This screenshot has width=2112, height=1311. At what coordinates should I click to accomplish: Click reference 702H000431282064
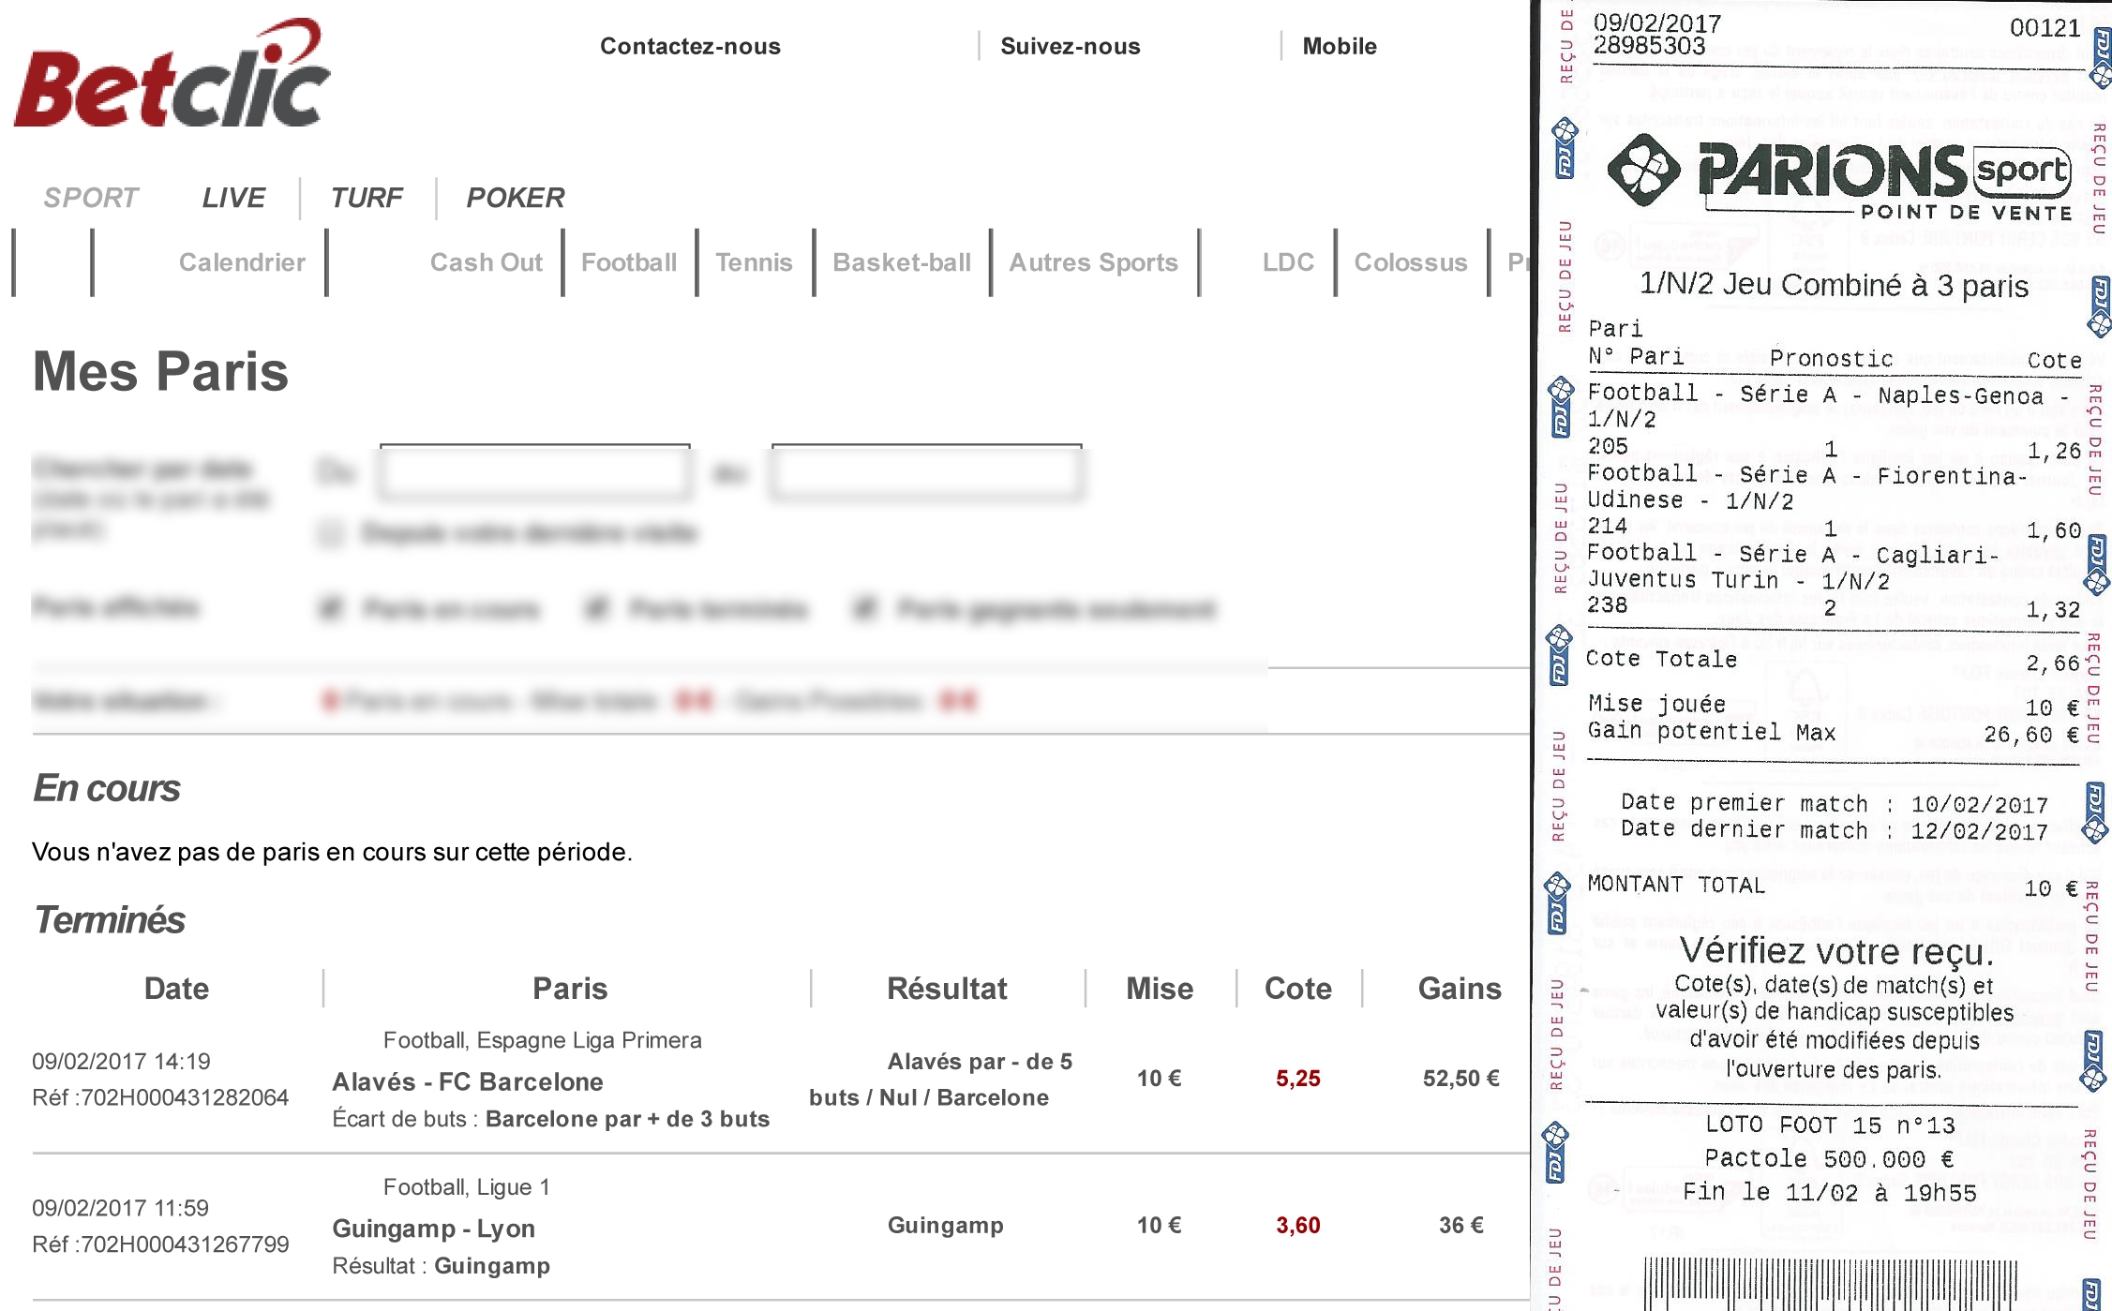(x=160, y=1097)
